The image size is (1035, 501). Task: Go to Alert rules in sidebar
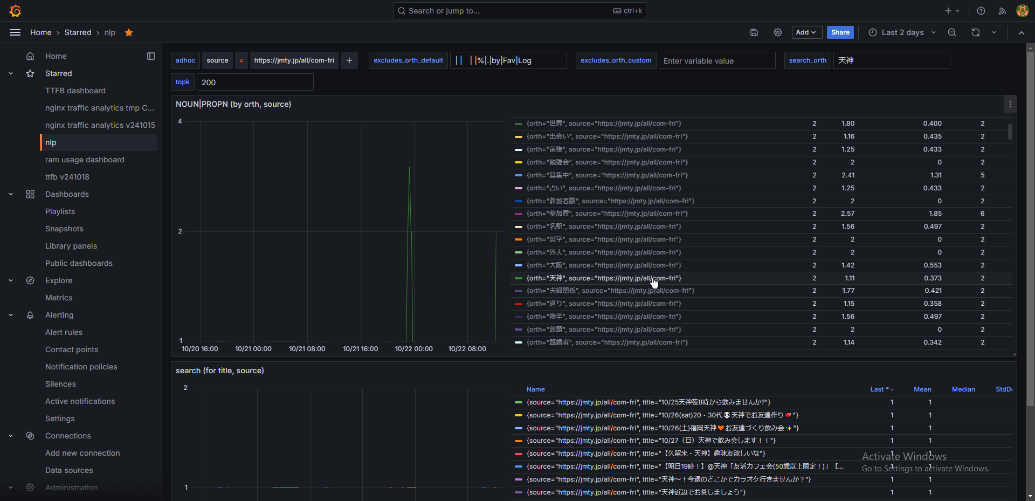click(64, 332)
